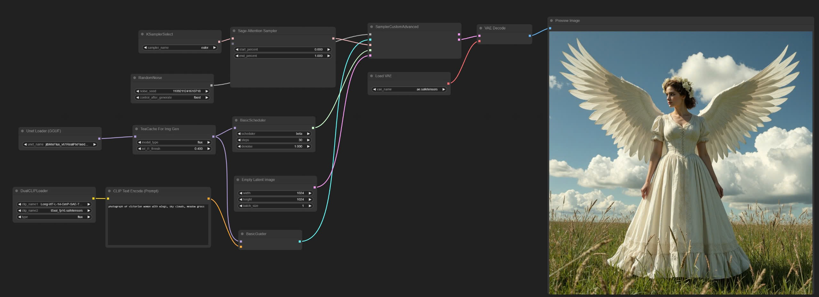Click the VAE Decode node collapse dot
This screenshot has height=297, width=819.
click(x=481, y=28)
